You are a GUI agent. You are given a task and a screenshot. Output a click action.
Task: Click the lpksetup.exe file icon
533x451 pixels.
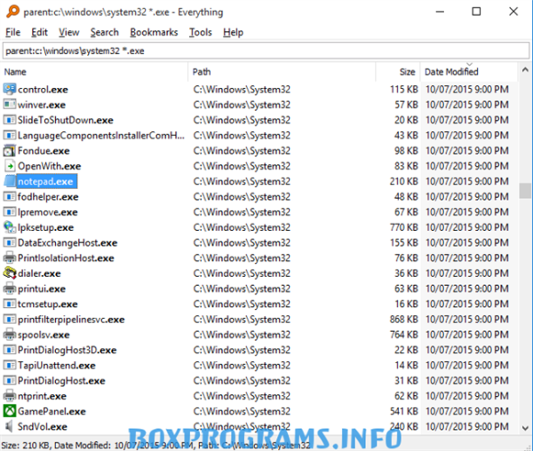(10, 227)
